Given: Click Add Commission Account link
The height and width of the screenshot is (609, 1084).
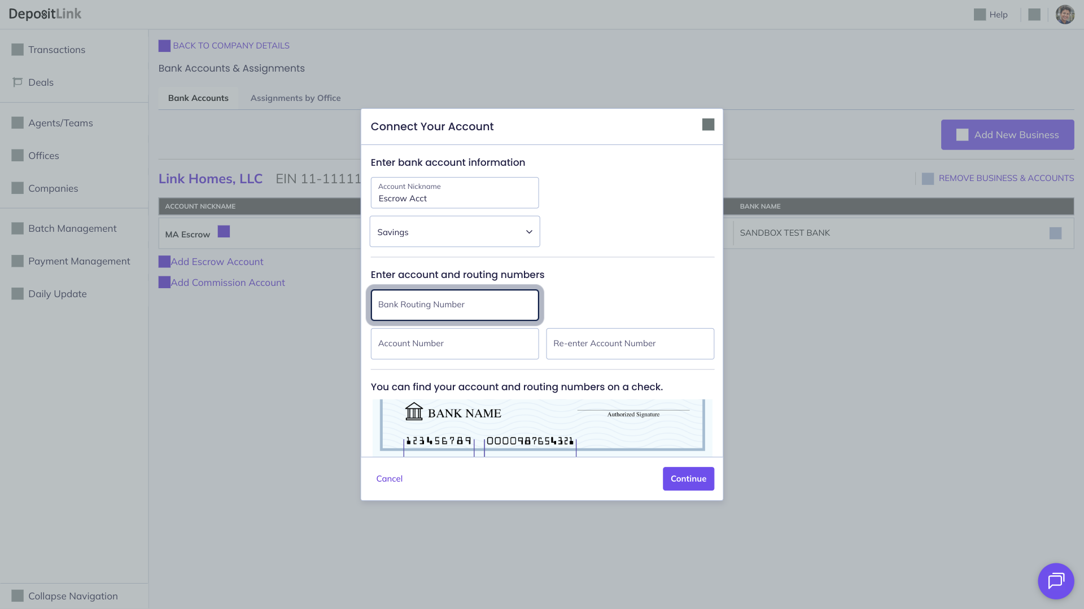Looking at the screenshot, I should pyautogui.click(x=228, y=283).
